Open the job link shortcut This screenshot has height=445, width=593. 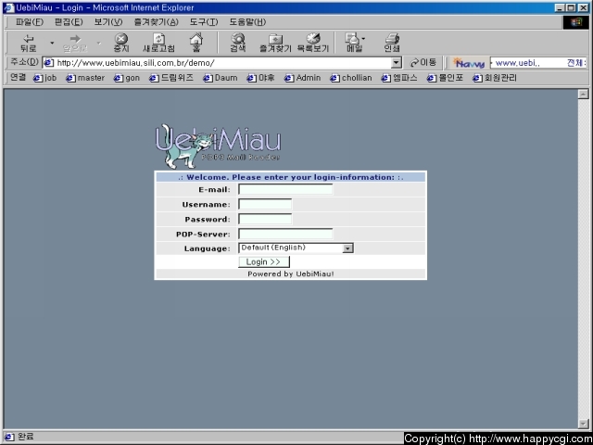coord(44,78)
